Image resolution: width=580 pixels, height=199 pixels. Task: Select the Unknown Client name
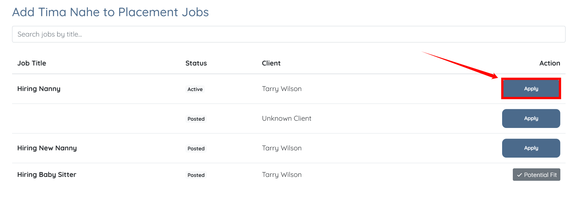(286, 118)
